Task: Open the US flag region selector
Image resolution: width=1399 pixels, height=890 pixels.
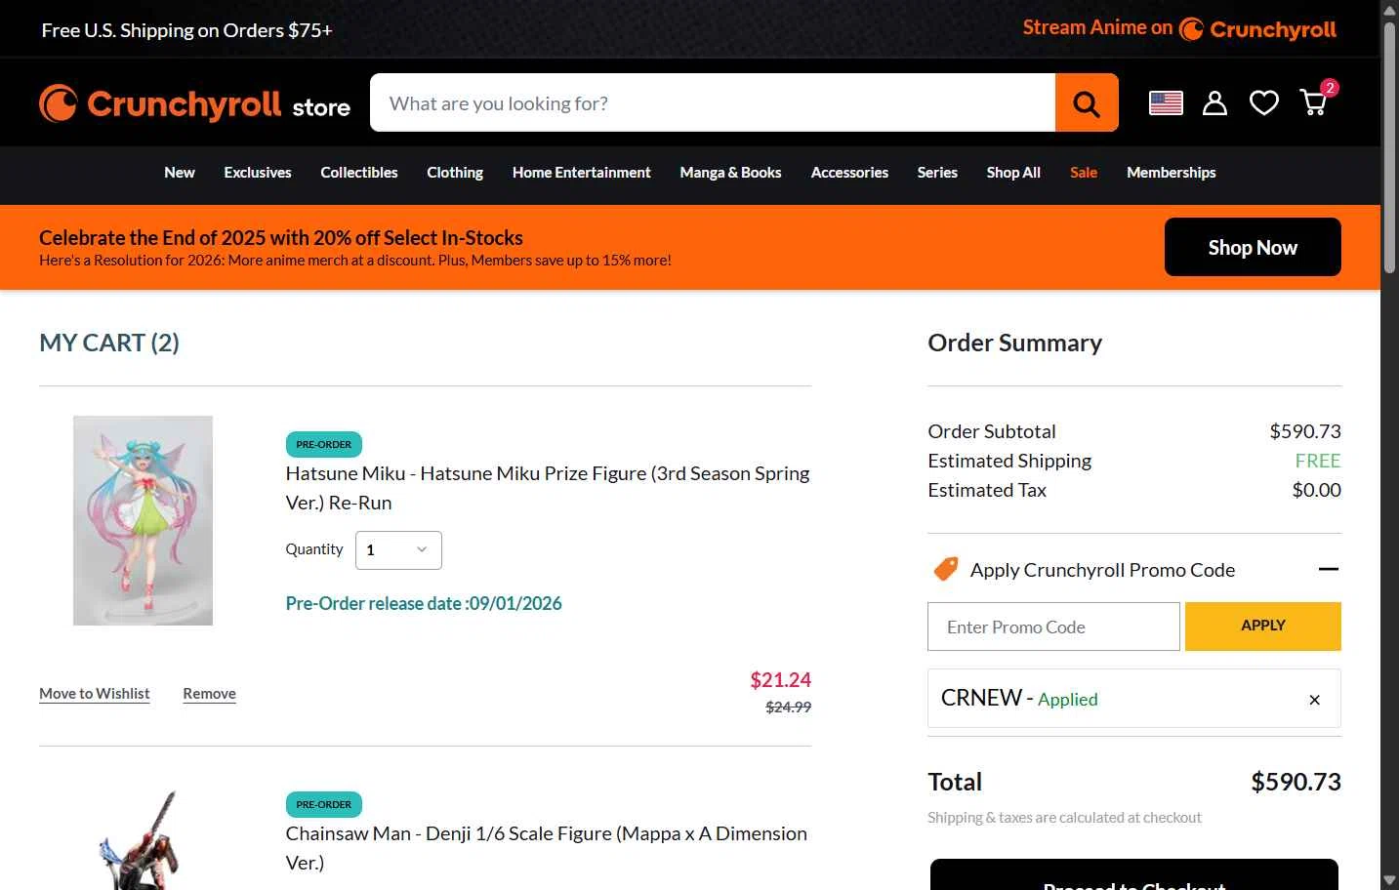Action: point(1166,102)
